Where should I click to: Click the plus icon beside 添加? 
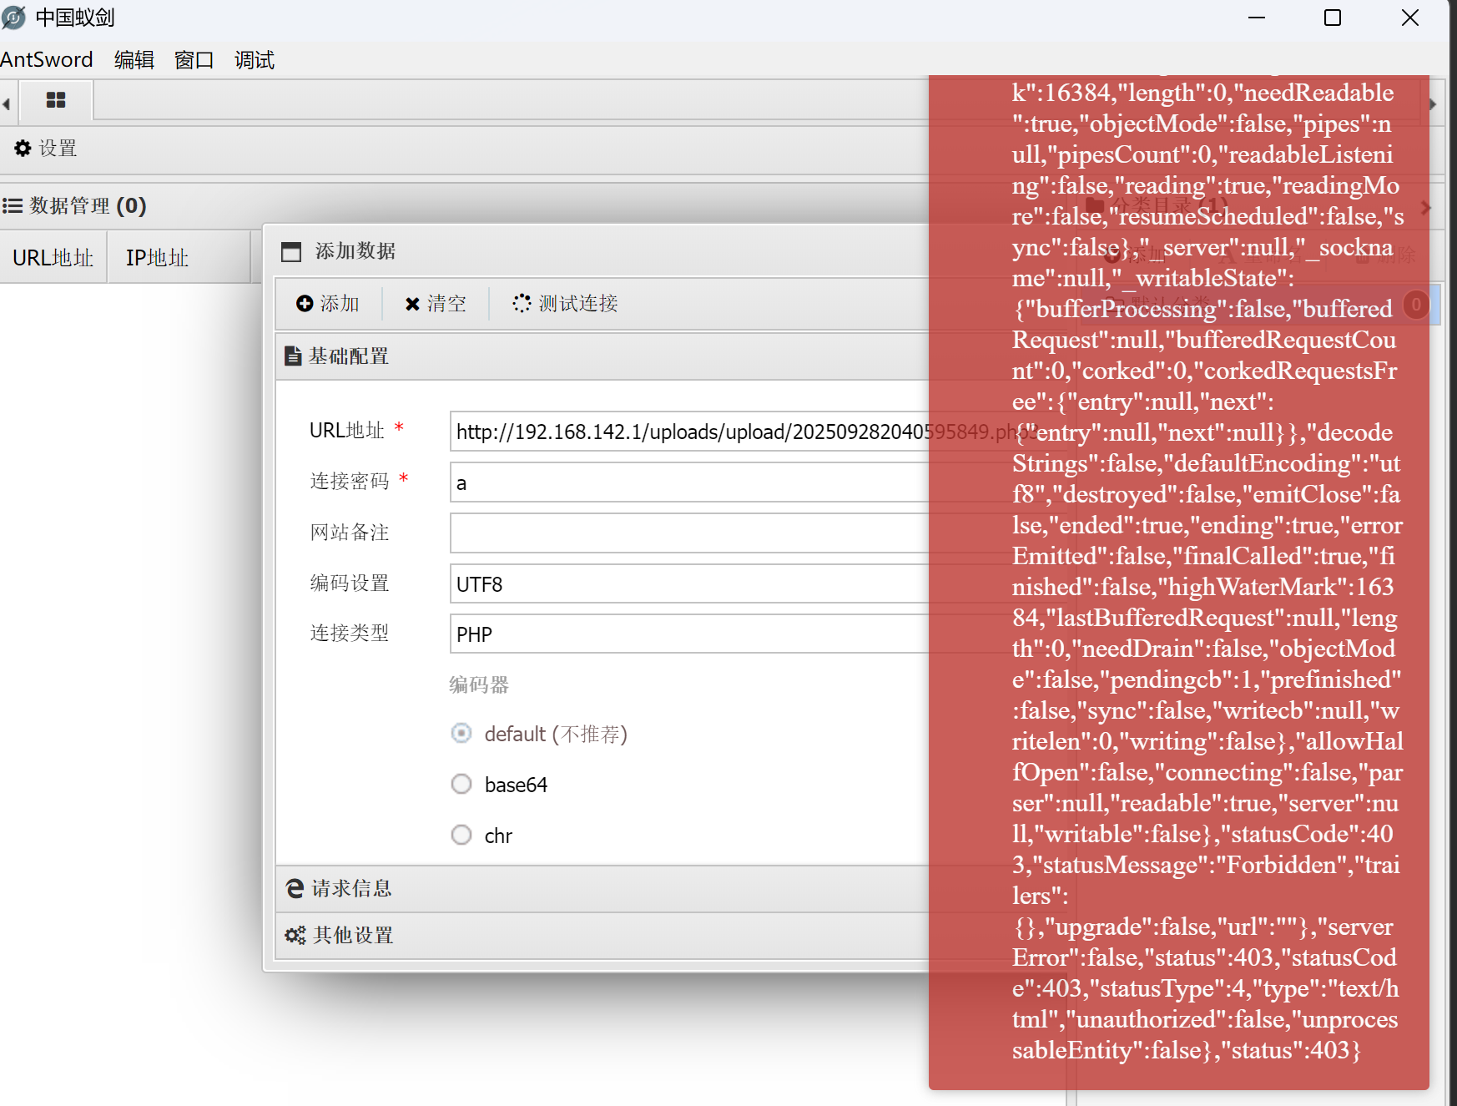click(x=305, y=304)
